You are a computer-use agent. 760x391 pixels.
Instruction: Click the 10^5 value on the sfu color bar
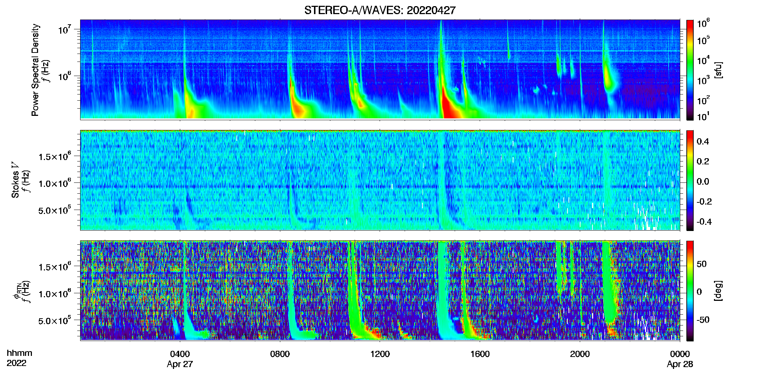[703, 40]
